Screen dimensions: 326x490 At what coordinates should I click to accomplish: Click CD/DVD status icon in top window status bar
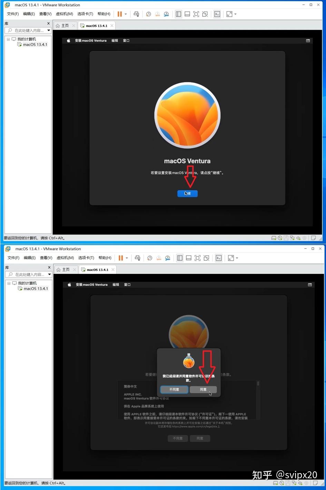tap(280, 238)
